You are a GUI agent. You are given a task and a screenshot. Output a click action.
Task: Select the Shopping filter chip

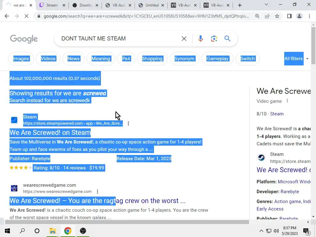point(152,59)
